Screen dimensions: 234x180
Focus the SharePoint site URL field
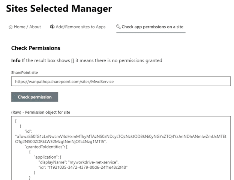pos(121,81)
